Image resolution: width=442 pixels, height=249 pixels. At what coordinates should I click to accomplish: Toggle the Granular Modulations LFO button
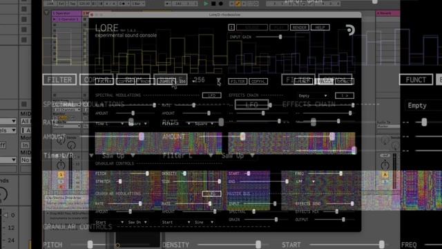[x=211, y=194]
